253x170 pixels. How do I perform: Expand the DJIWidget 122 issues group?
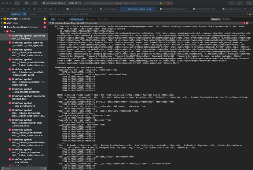2,19
